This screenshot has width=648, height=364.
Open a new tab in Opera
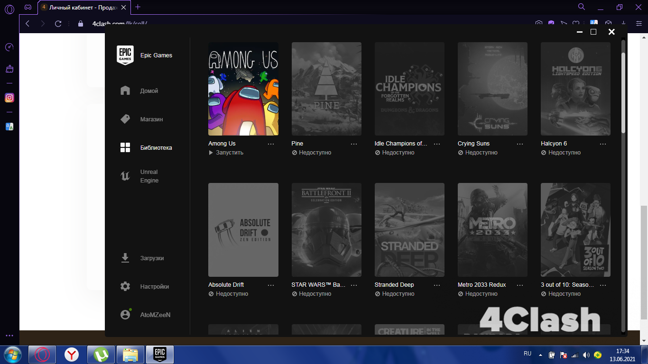tap(138, 7)
